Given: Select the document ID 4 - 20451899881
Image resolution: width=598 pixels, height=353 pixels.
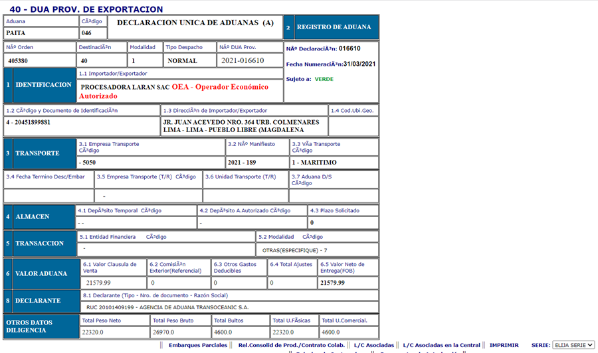Looking at the screenshot, I should click(28, 122).
